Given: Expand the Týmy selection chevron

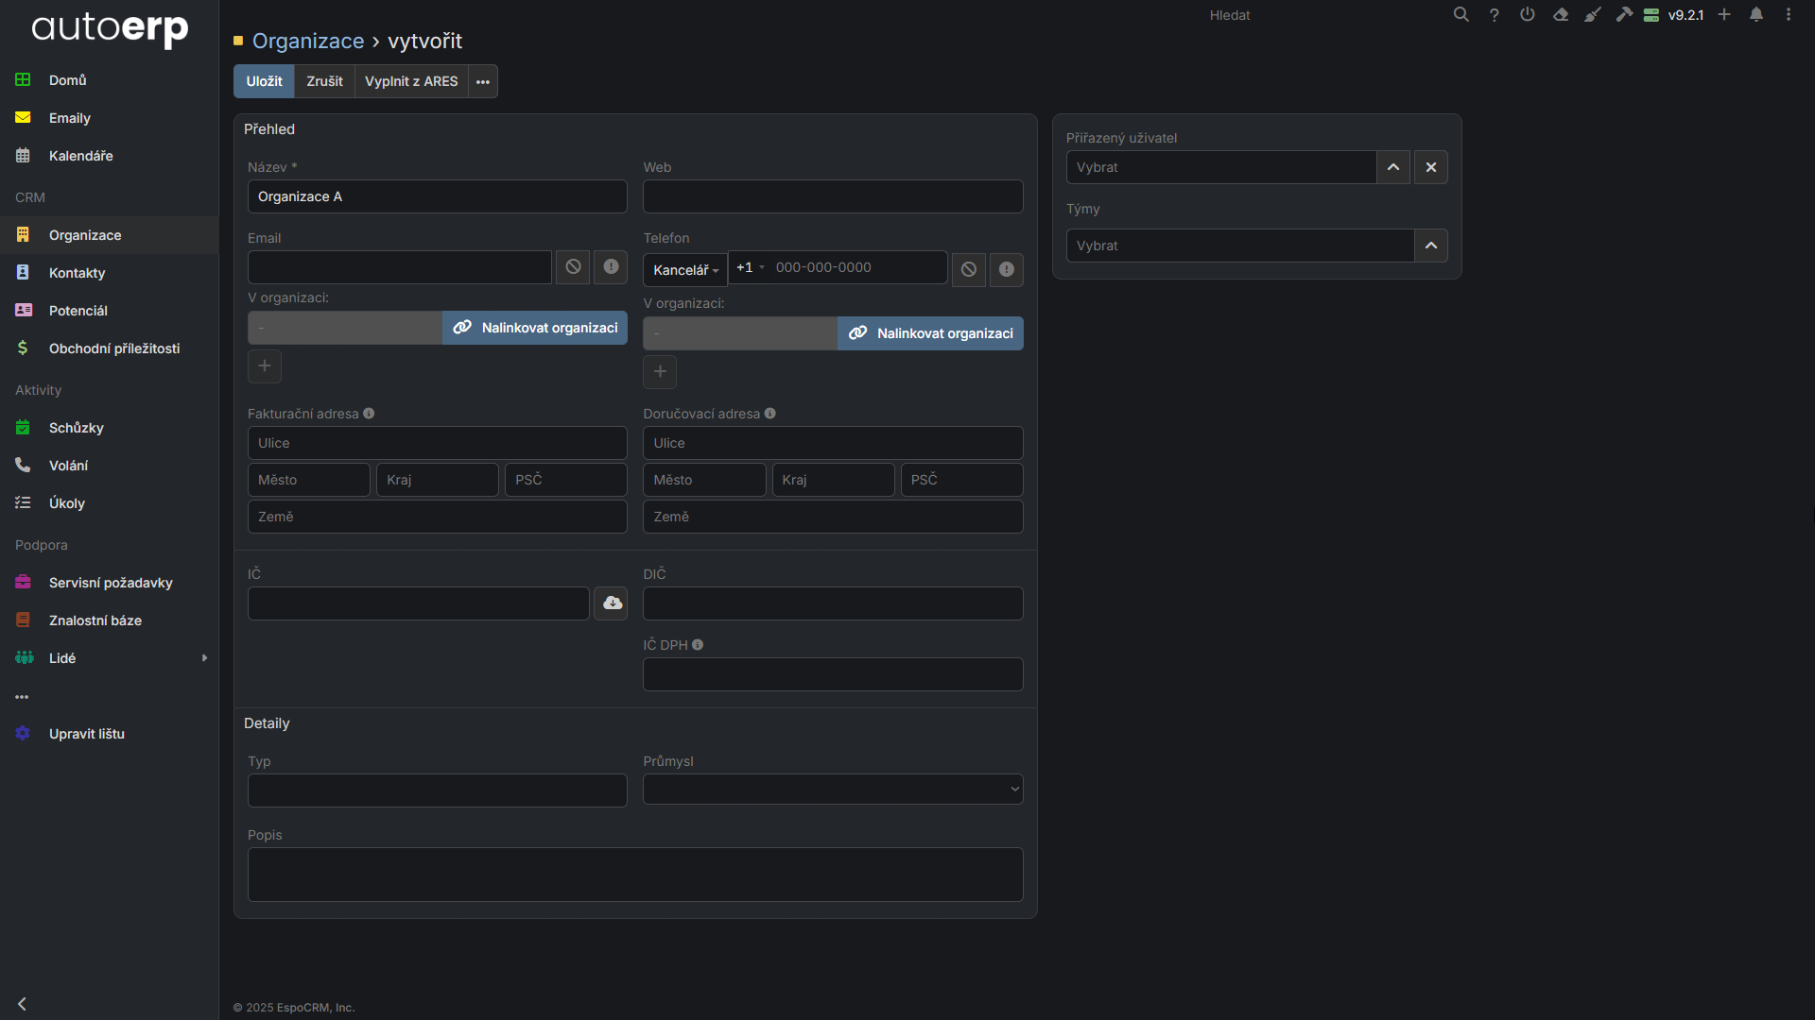Looking at the screenshot, I should pyautogui.click(x=1431, y=246).
